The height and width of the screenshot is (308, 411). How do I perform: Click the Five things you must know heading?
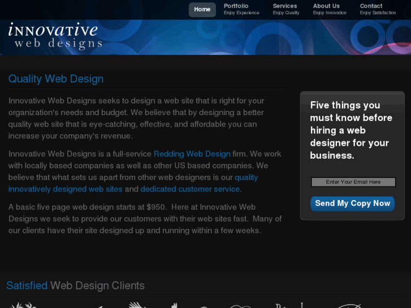click(x=351, y=131)
